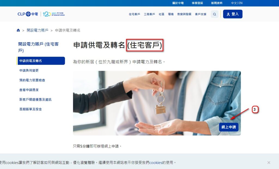Click the 開設電力賬戶 breadcrumb link
The width and height of the screenshot is (279, 169).
tap(38, 30)
